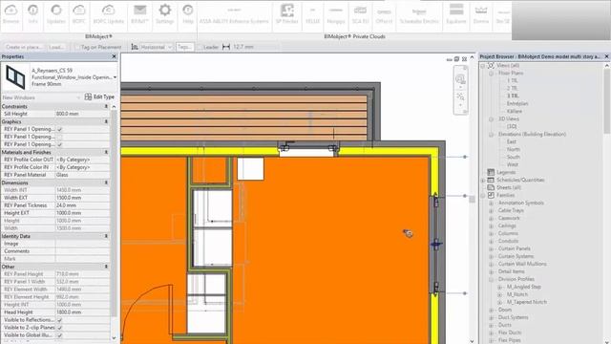Click the Sheets (all) icon
This screenshot has height=344, width=611.
coord(491,187)
